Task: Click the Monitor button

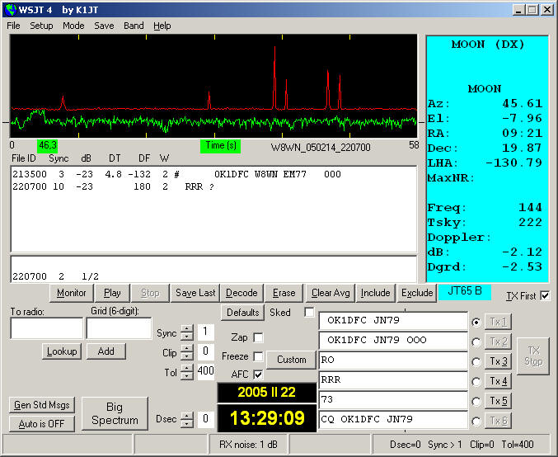Action: (x=72, y=293)
